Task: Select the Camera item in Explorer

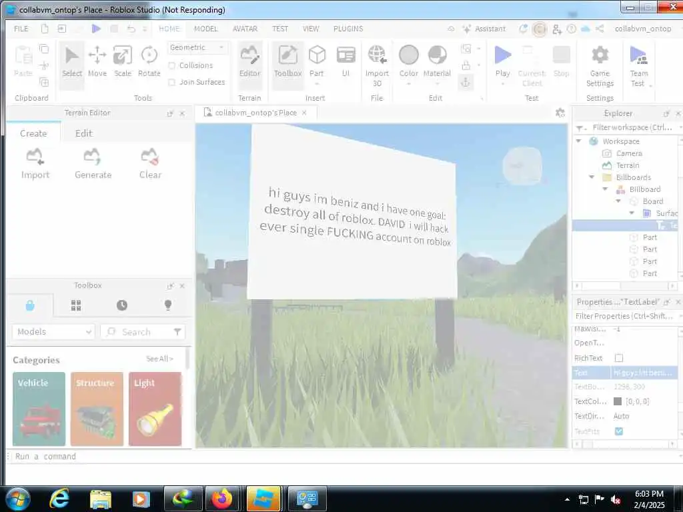Action: coord(629,153)
